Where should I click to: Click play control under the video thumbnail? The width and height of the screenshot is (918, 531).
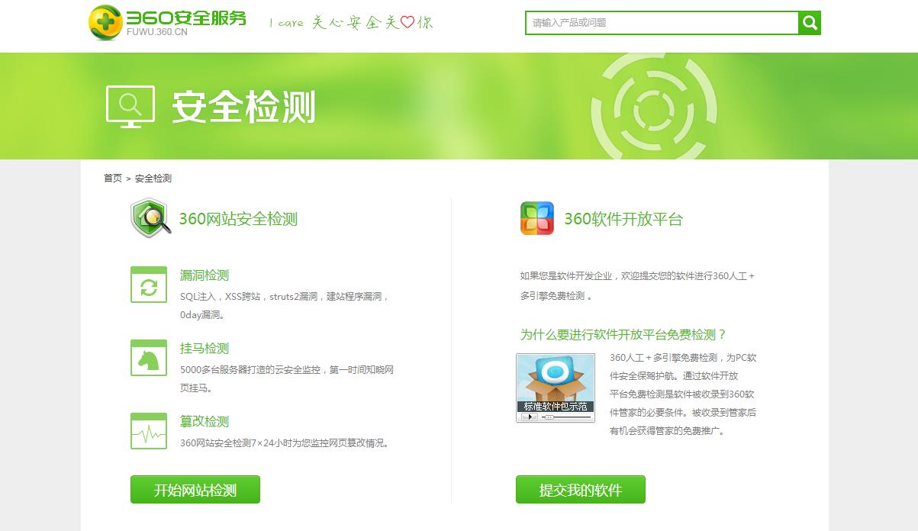[529, 417]
